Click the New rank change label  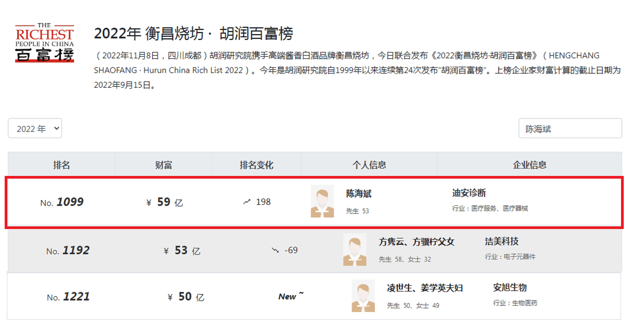click(x=291, y=296)
